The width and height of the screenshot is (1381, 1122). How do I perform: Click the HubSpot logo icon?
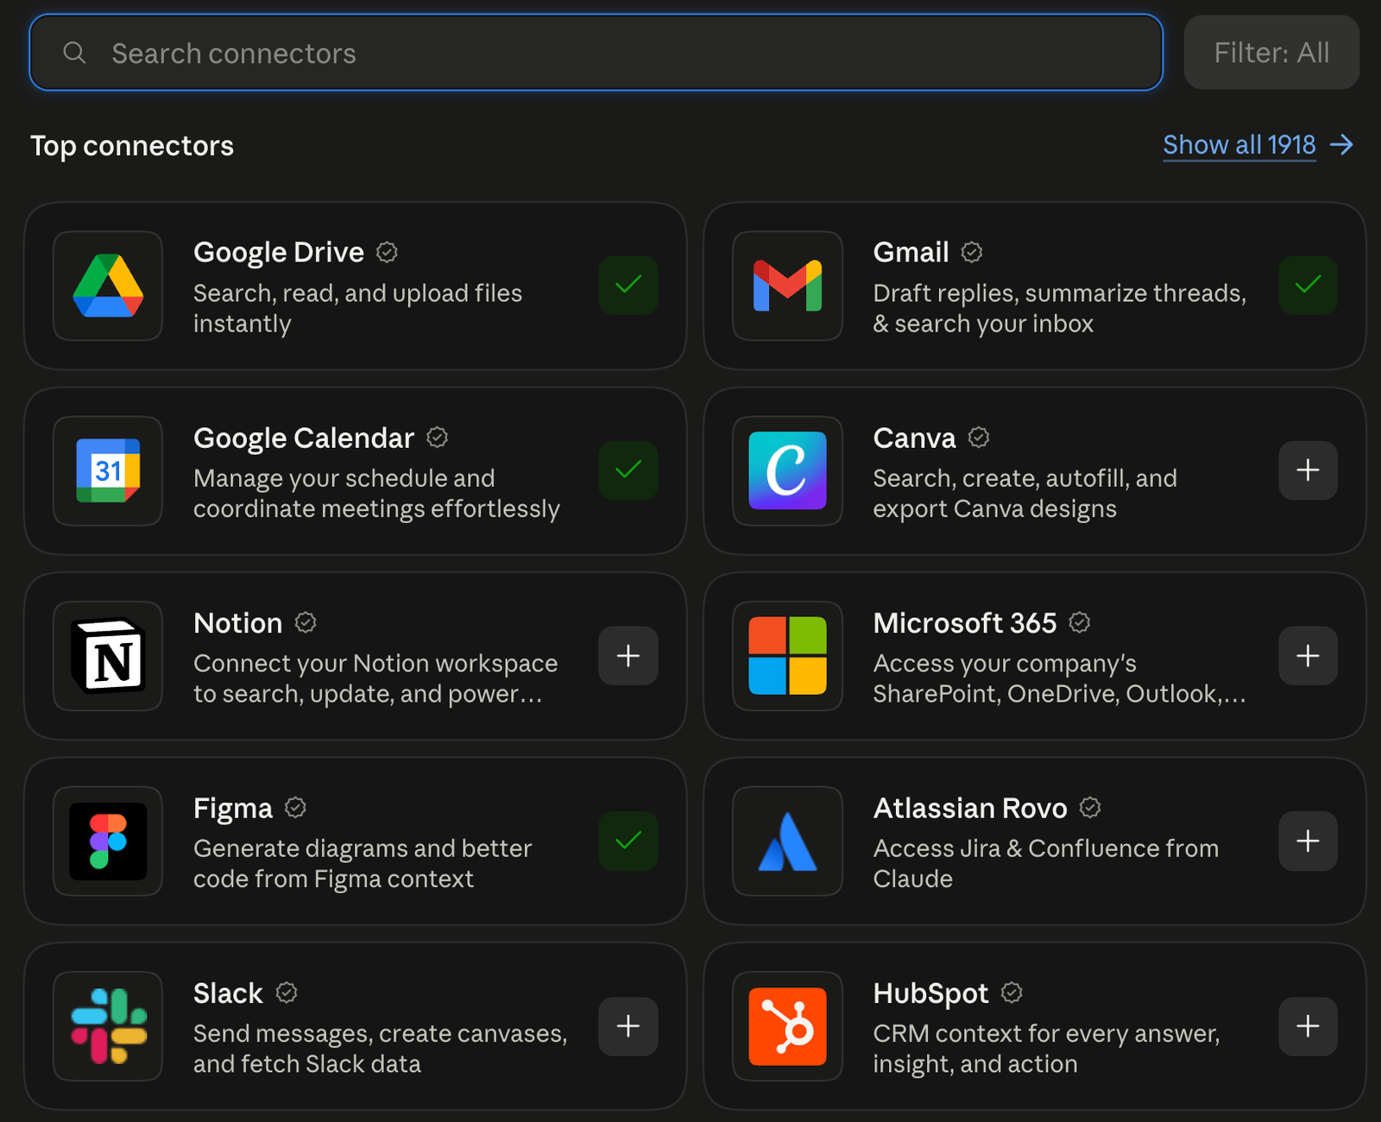(x=787, y=1026)
